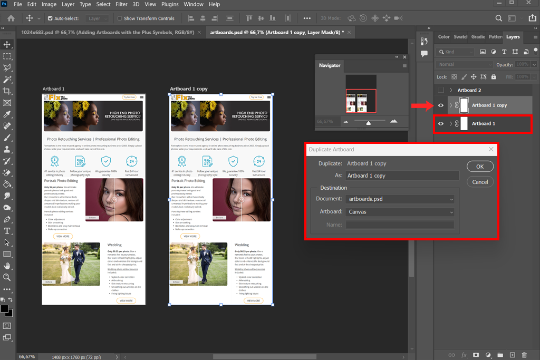Open the Kind filter dropdown
Viewport: 540px width, 360px height.
(455, 52)
